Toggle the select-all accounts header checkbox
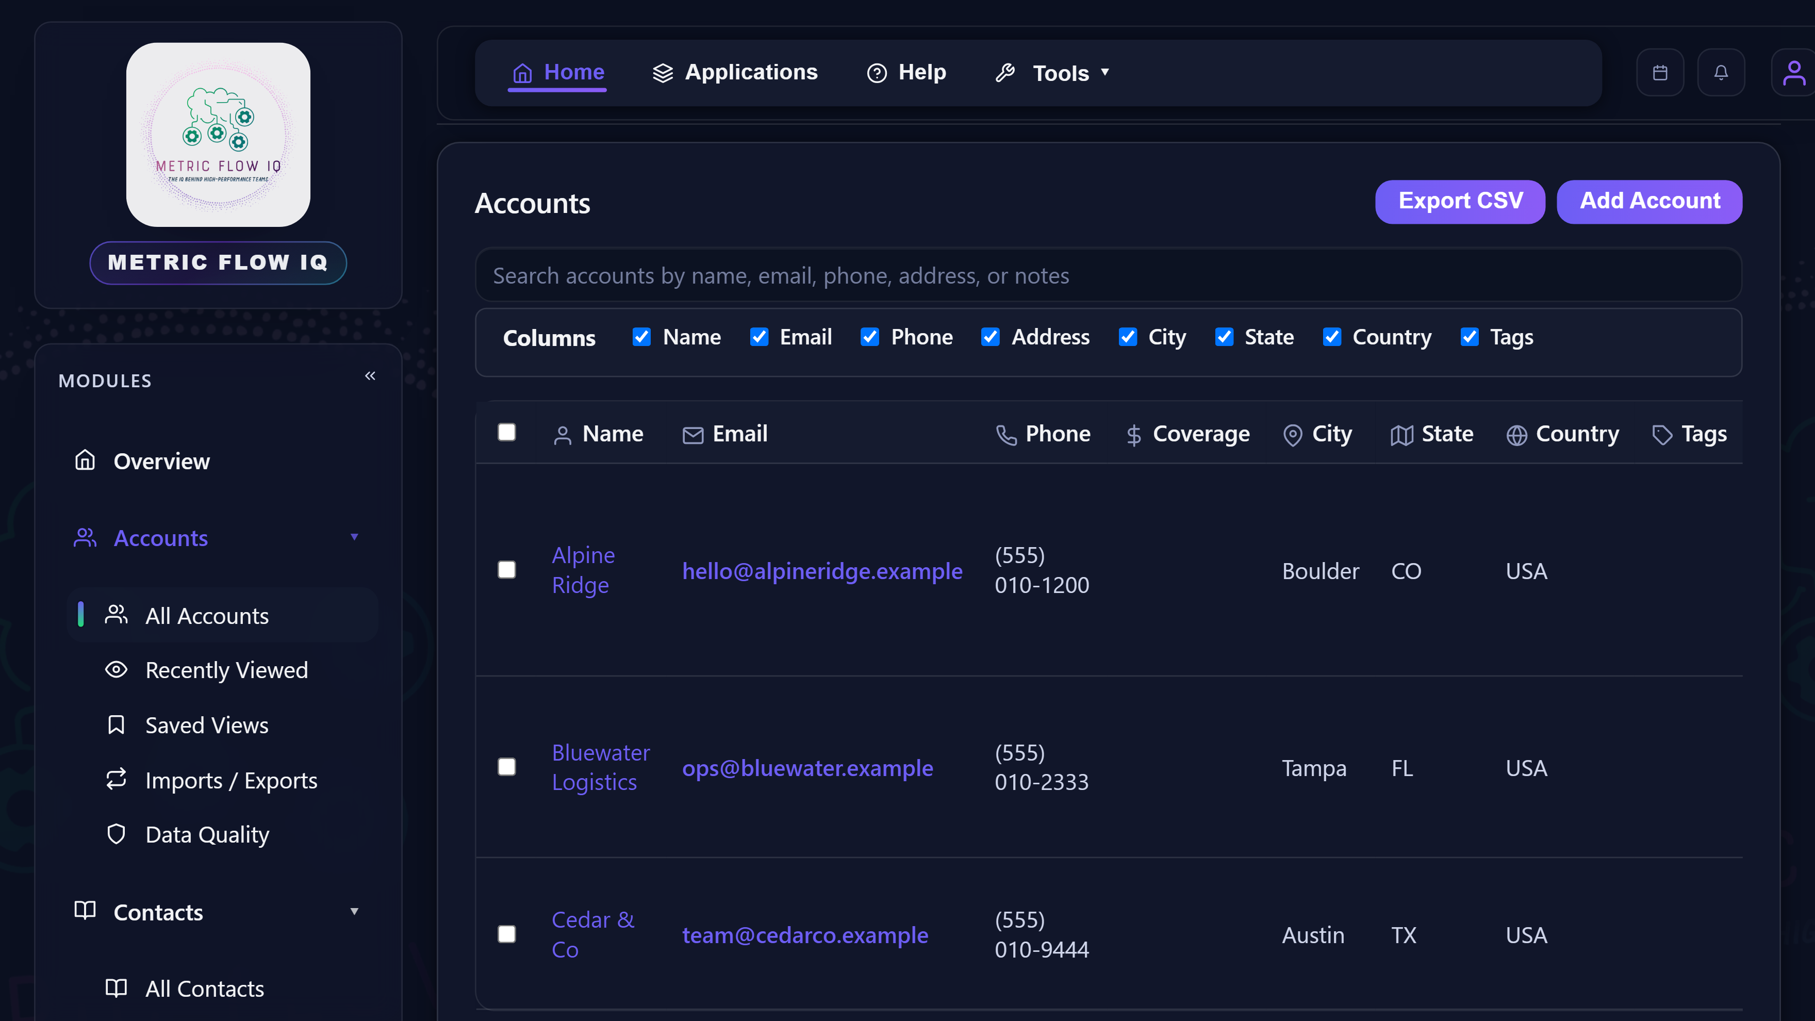 506,432
